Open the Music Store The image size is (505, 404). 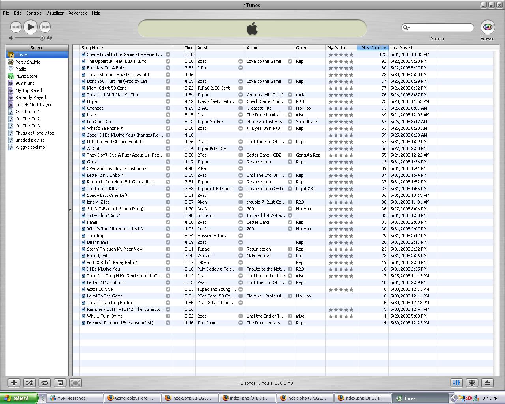tap(37, 76)
